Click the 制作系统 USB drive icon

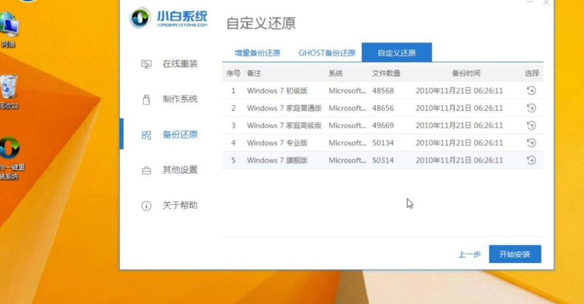pyautogui.click(x=147, y=100)
